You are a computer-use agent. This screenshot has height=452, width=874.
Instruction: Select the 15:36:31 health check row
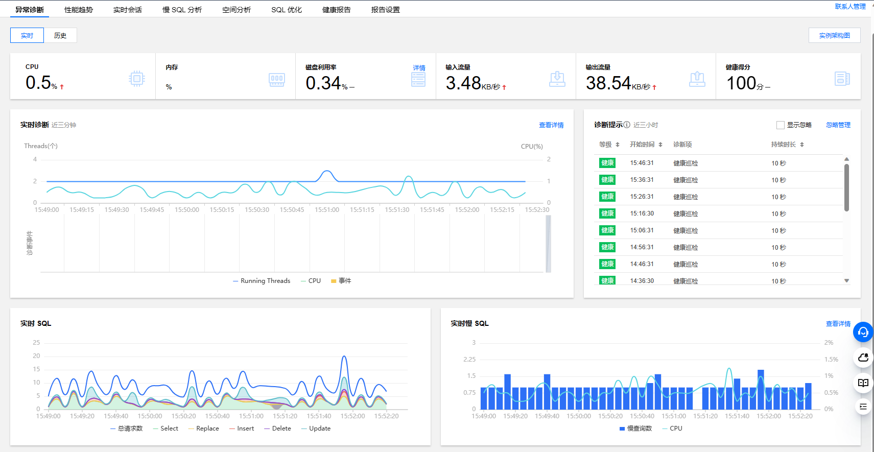pos(718,180)
